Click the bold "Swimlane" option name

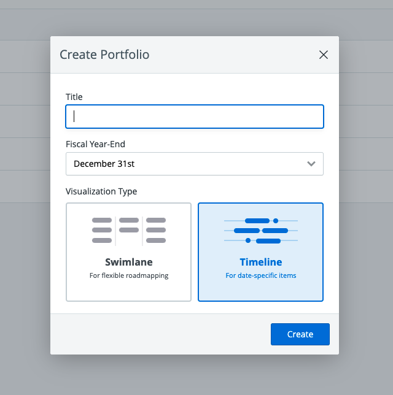tap(129, 262)
